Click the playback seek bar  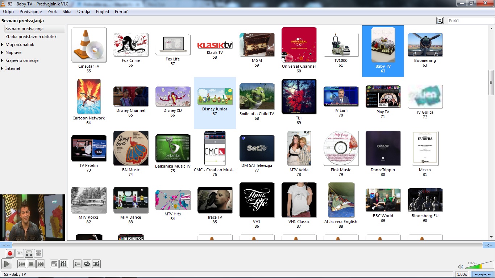click(x=247, y=245)
